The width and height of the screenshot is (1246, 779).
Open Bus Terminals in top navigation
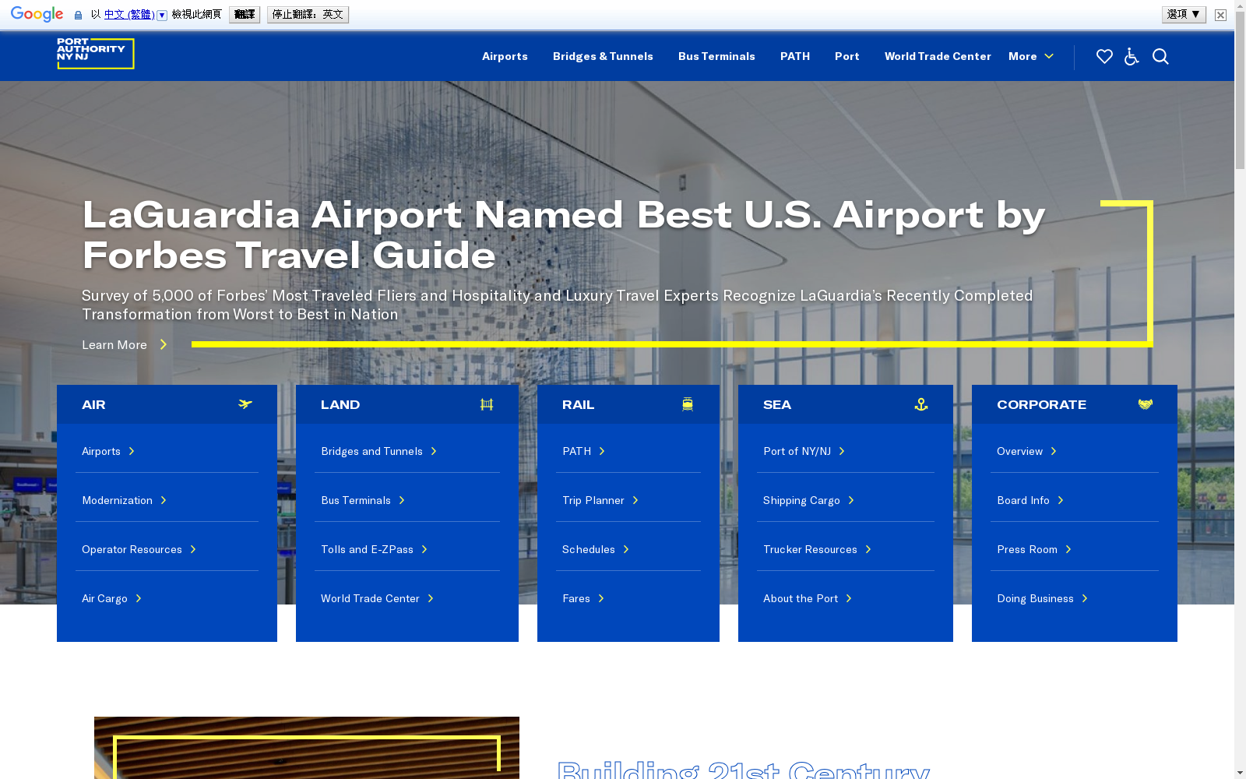tap(716, 56)
